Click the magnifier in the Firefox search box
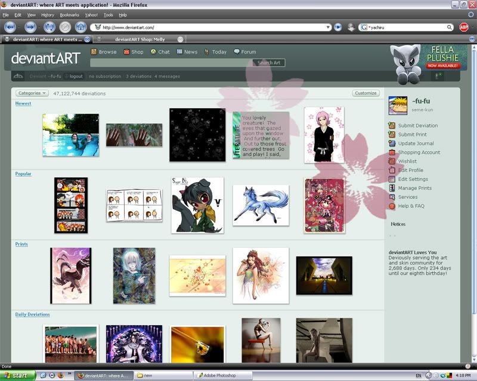The image size is (477, 381). 449,27
